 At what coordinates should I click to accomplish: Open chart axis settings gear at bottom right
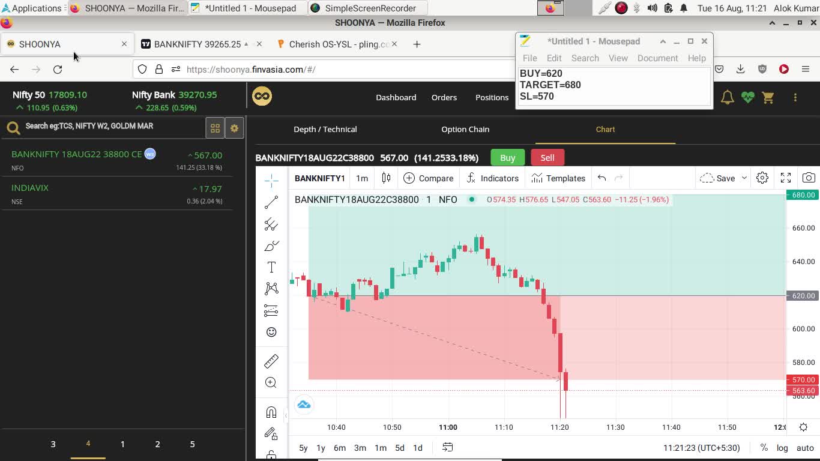tap(803, 427)
